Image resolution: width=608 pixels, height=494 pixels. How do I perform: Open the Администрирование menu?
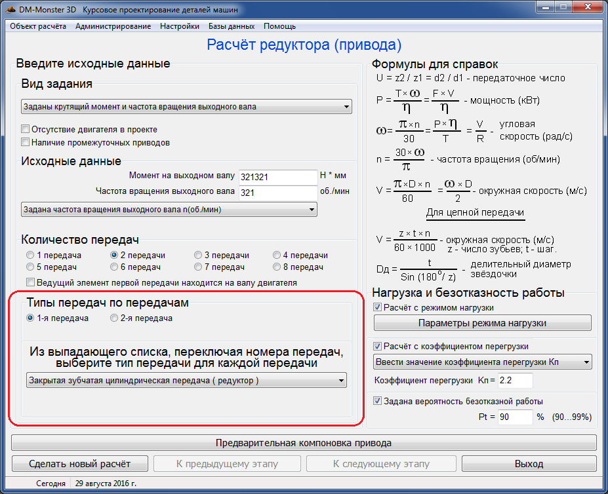(113, 26)
